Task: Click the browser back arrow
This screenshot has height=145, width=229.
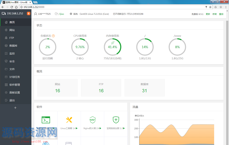Action: 3,7
